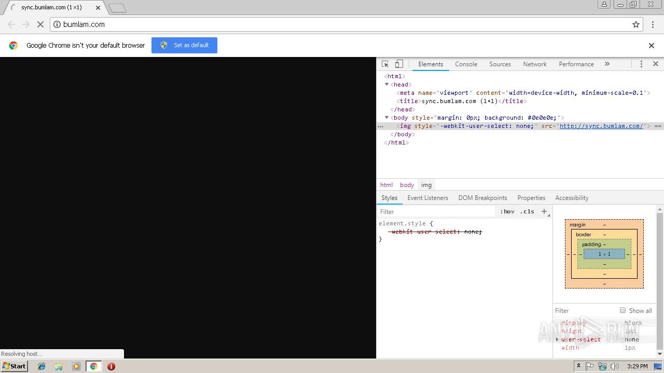Click the ellipsis beside the img line
This screenshot has width=664, height=373.
point(380,126)
